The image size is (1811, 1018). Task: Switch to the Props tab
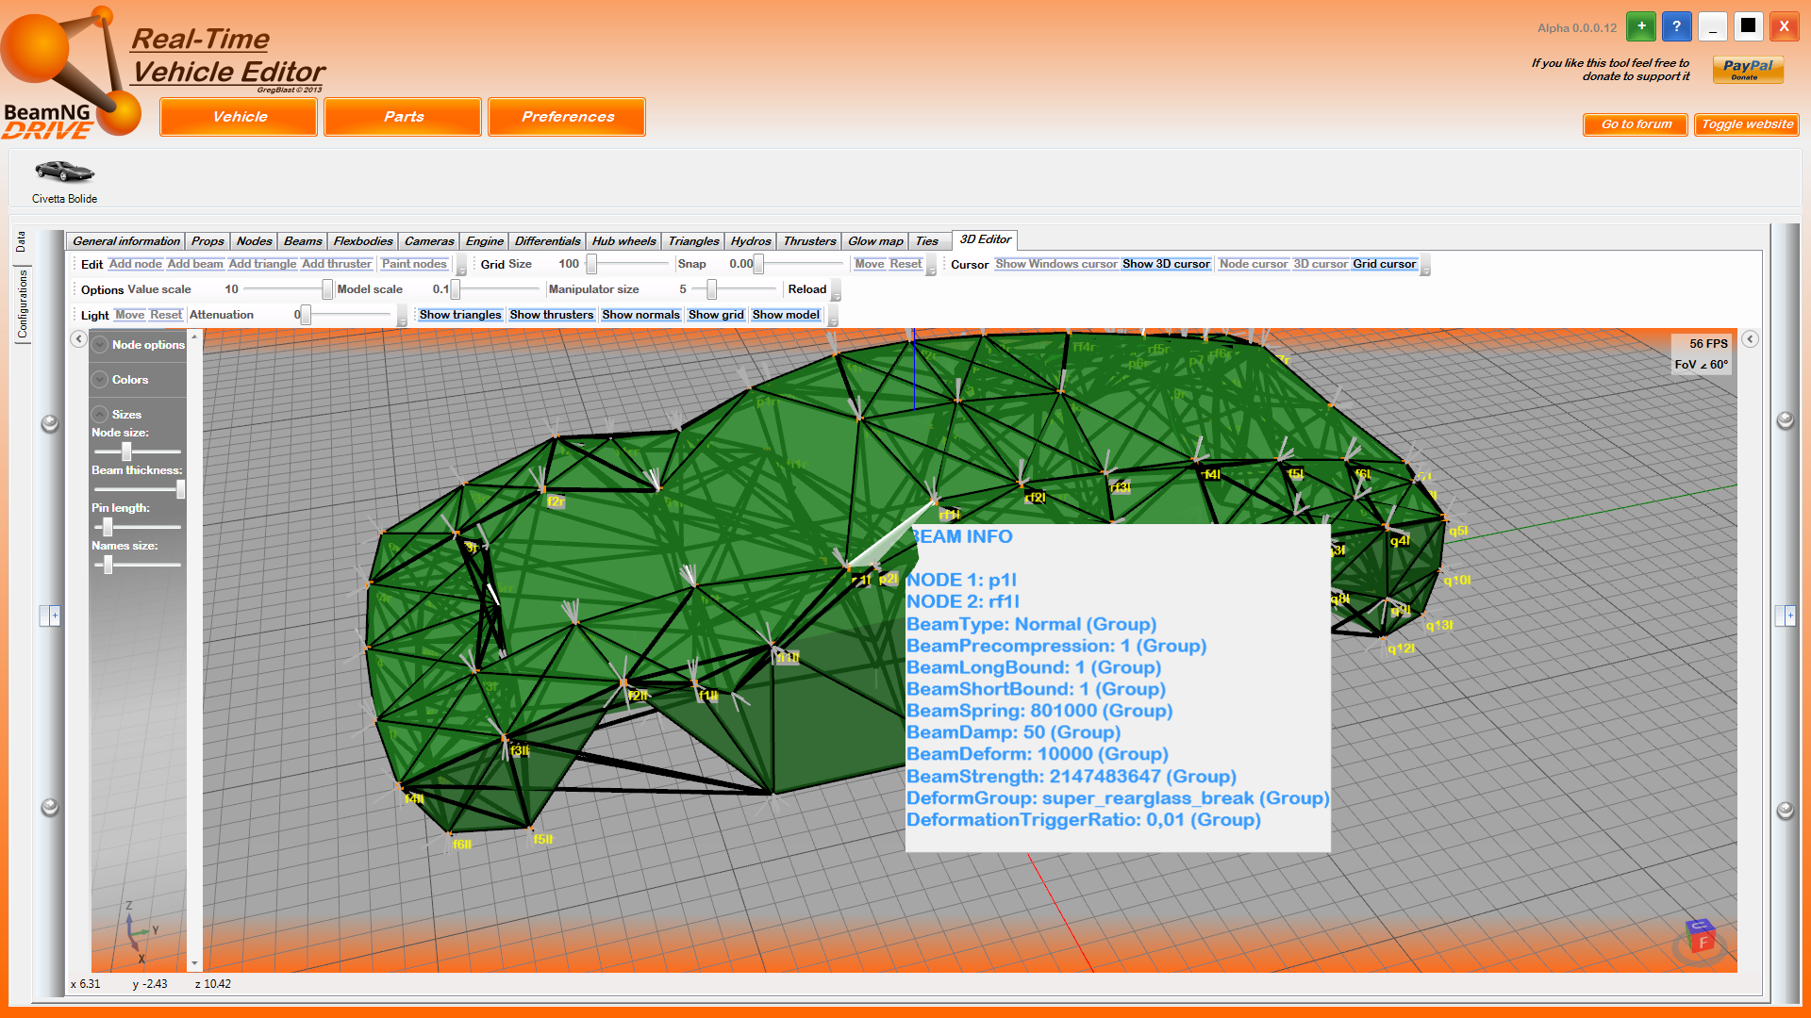208,241
